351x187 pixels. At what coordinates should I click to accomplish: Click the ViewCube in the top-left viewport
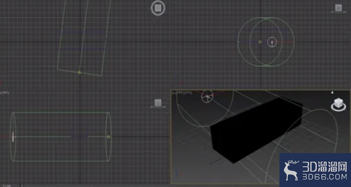[x=158, y=8]
